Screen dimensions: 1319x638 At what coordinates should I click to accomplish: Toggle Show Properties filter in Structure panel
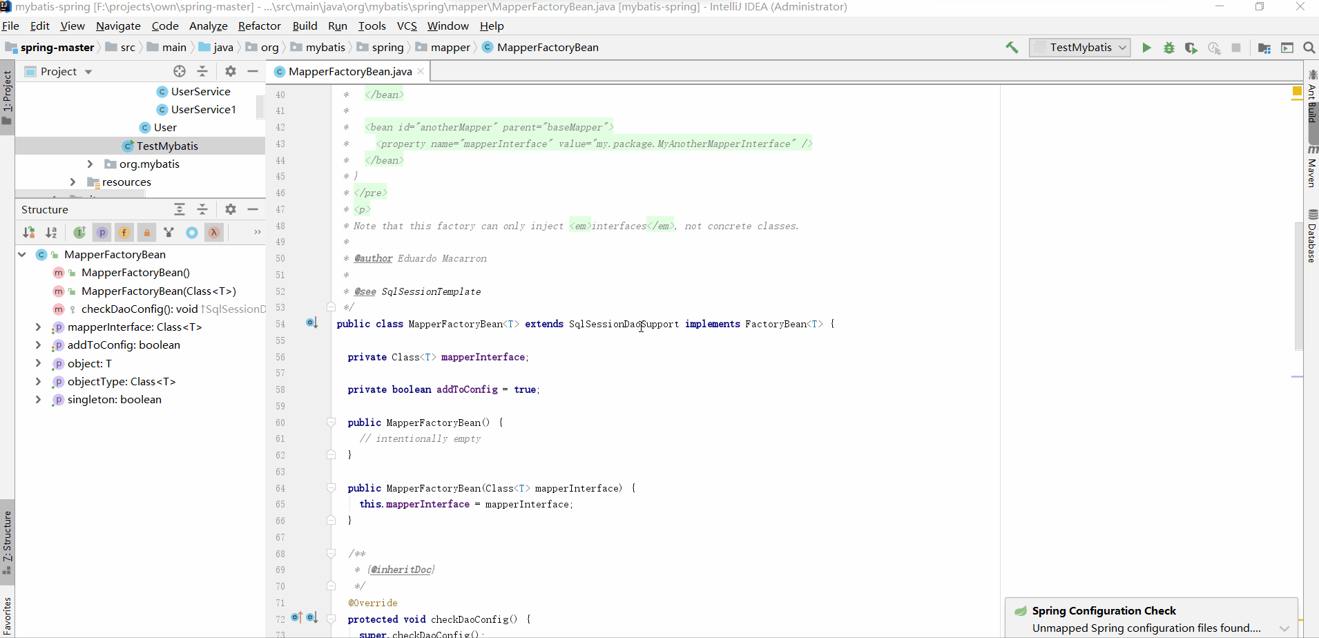[102, 233]
